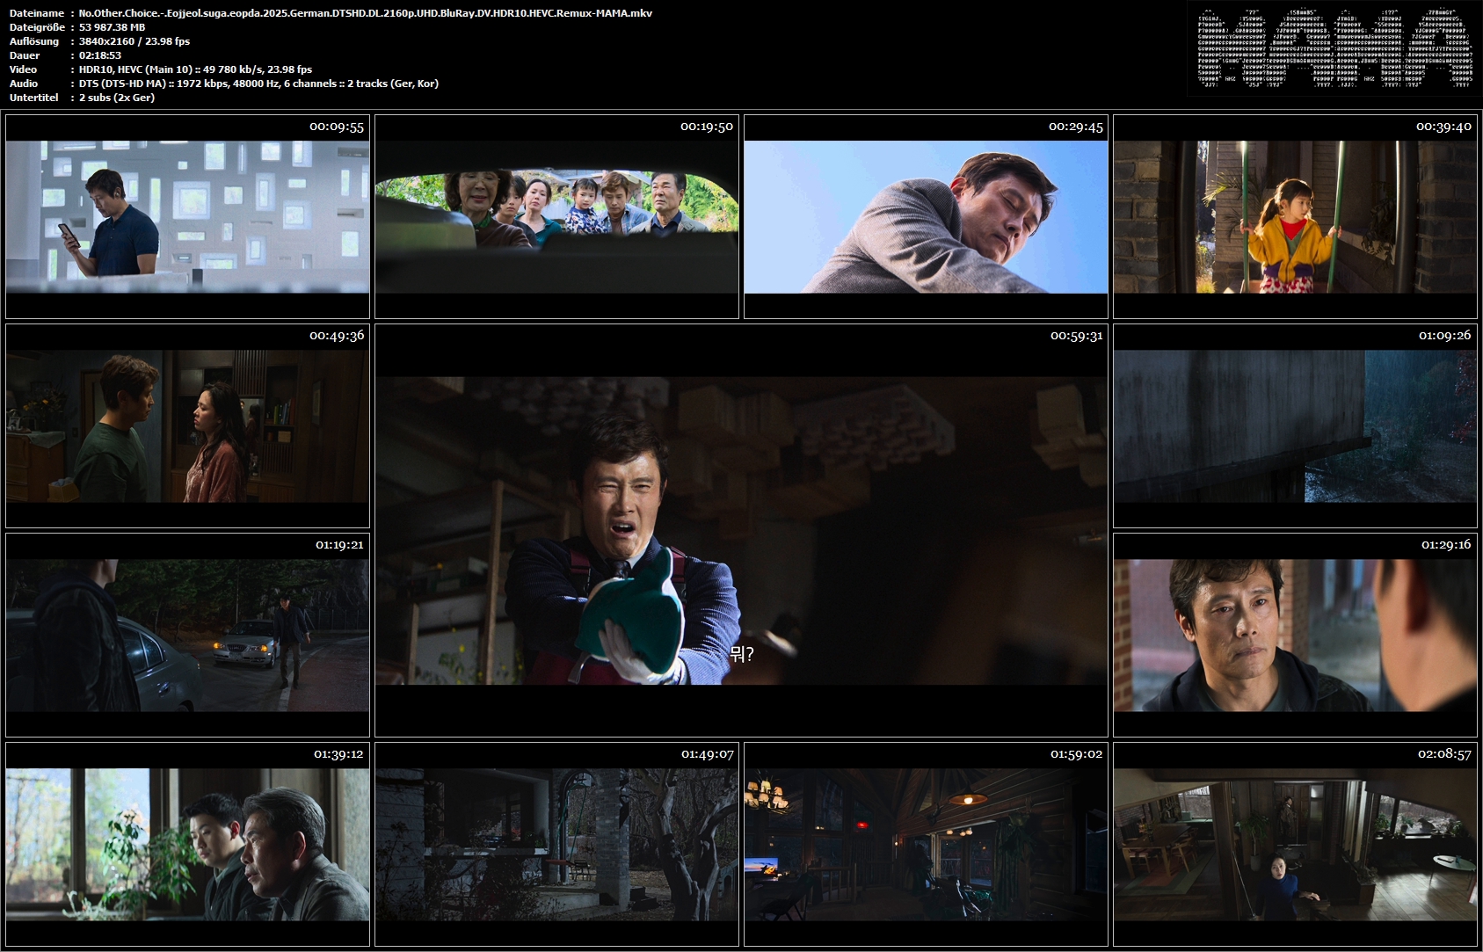
Task: Click the "Auflösung" label
Action: point(34,41)
